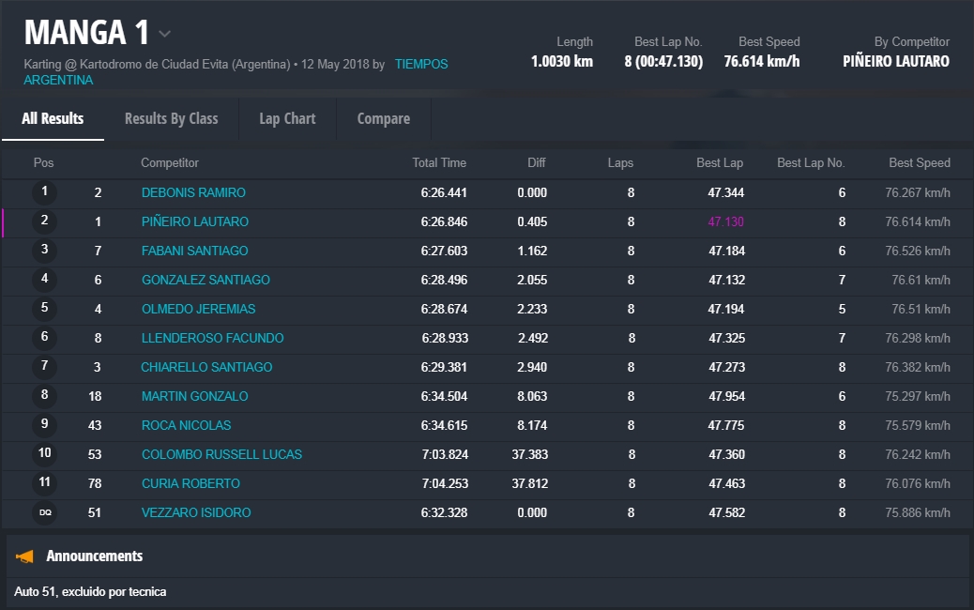
Task: Click the position 1 badge icon
Action: (44, 192)
